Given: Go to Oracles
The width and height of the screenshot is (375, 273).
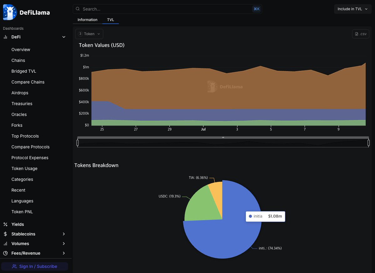Looking at the screenshot, I should tap(19, 115).
